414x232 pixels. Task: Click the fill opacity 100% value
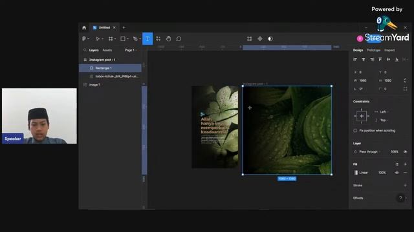pos(382,173)
